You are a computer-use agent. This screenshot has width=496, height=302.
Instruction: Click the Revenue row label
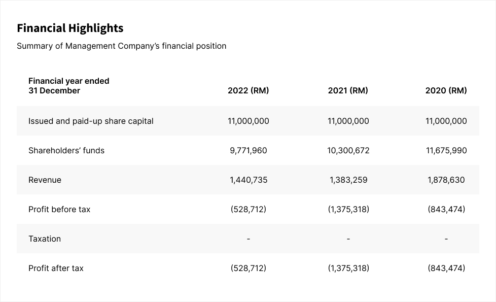45,180
